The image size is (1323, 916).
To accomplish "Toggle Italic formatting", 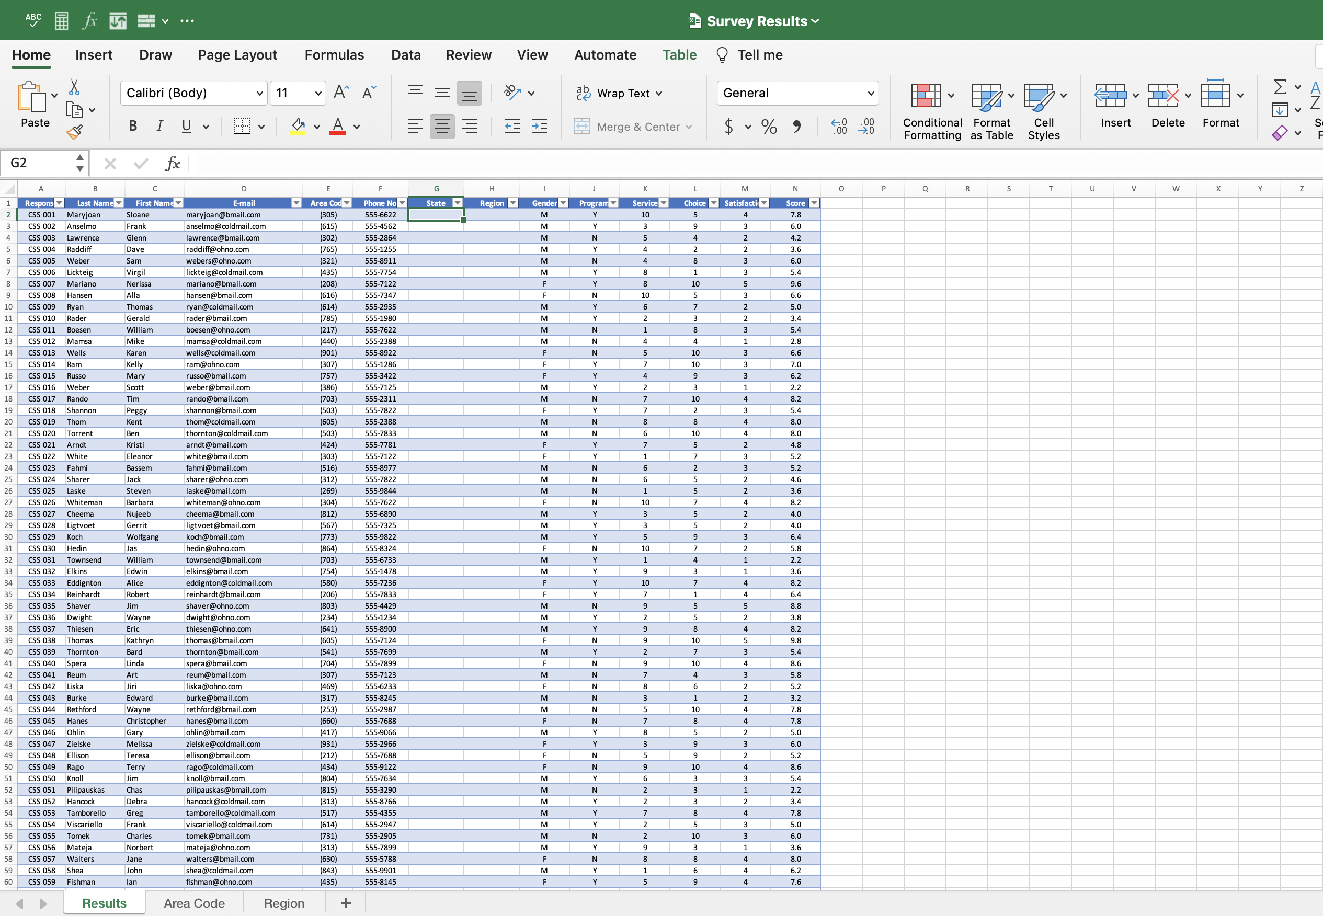I will (159, 127).
